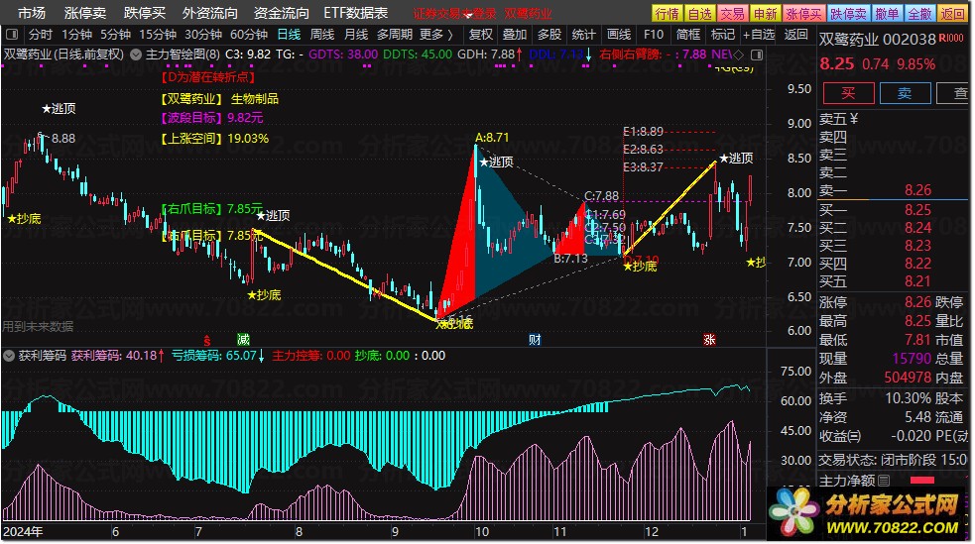Switch to 30分钟 chart period
The image size is (975, 544).
[203, 35]
